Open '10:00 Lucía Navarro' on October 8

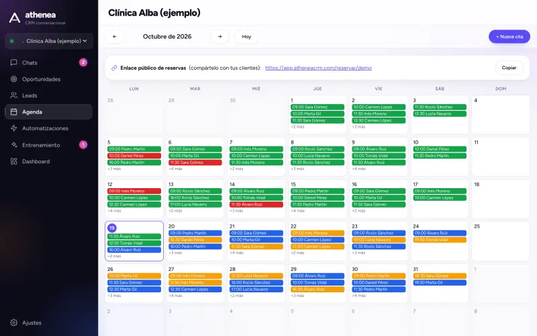318,156
